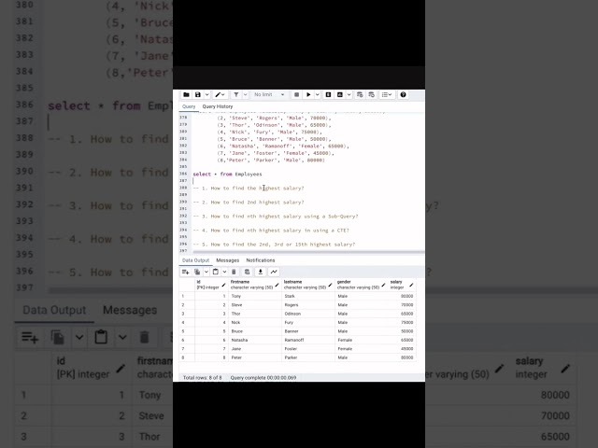Click the cell containing Odinson
The width and height of the screenshot is (598, 448).
[x=308, y=314]
